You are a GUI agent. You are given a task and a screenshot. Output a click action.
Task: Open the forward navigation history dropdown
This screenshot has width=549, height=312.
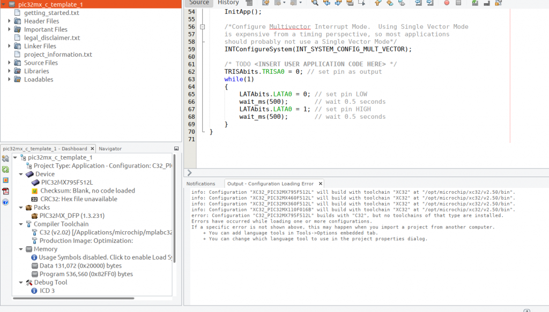tap(300, 3)
